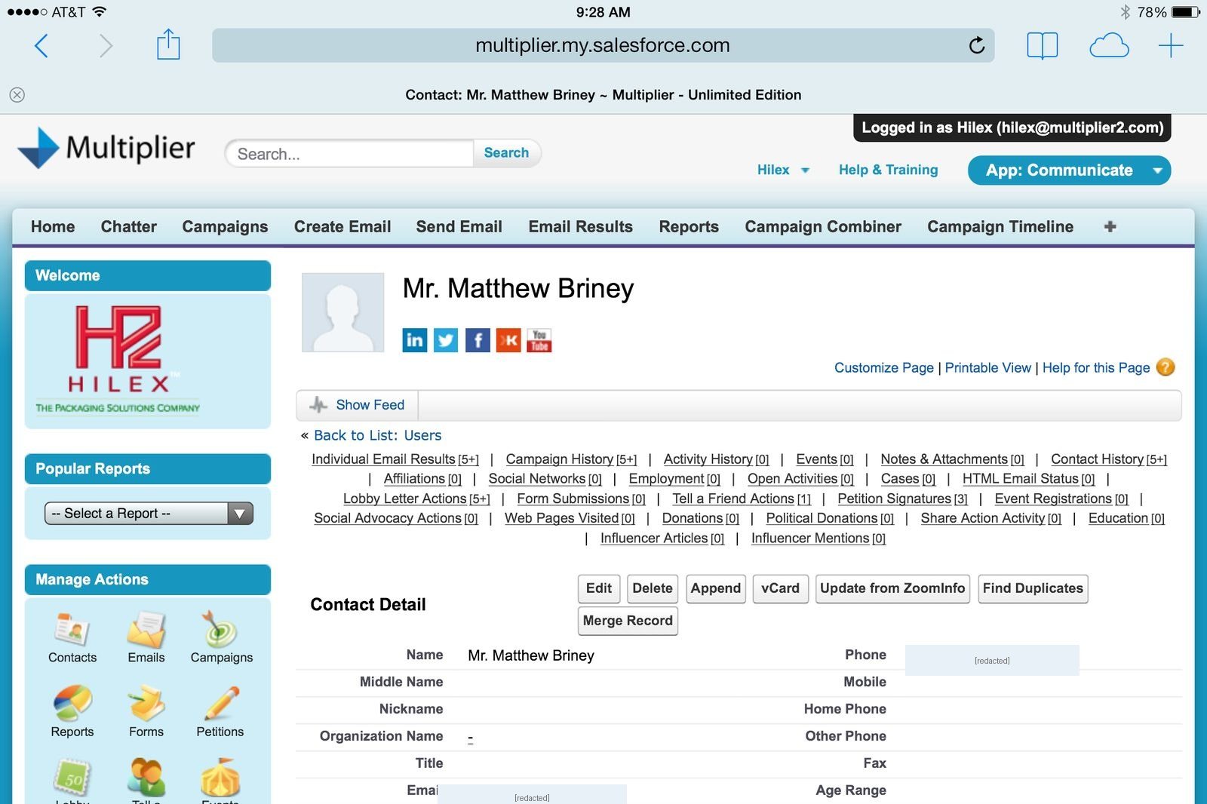The width and height of the screenshot is (1207, 804).
Task: Tap the address bar URL
Action: pyautogui.click(x=602, y=45)
